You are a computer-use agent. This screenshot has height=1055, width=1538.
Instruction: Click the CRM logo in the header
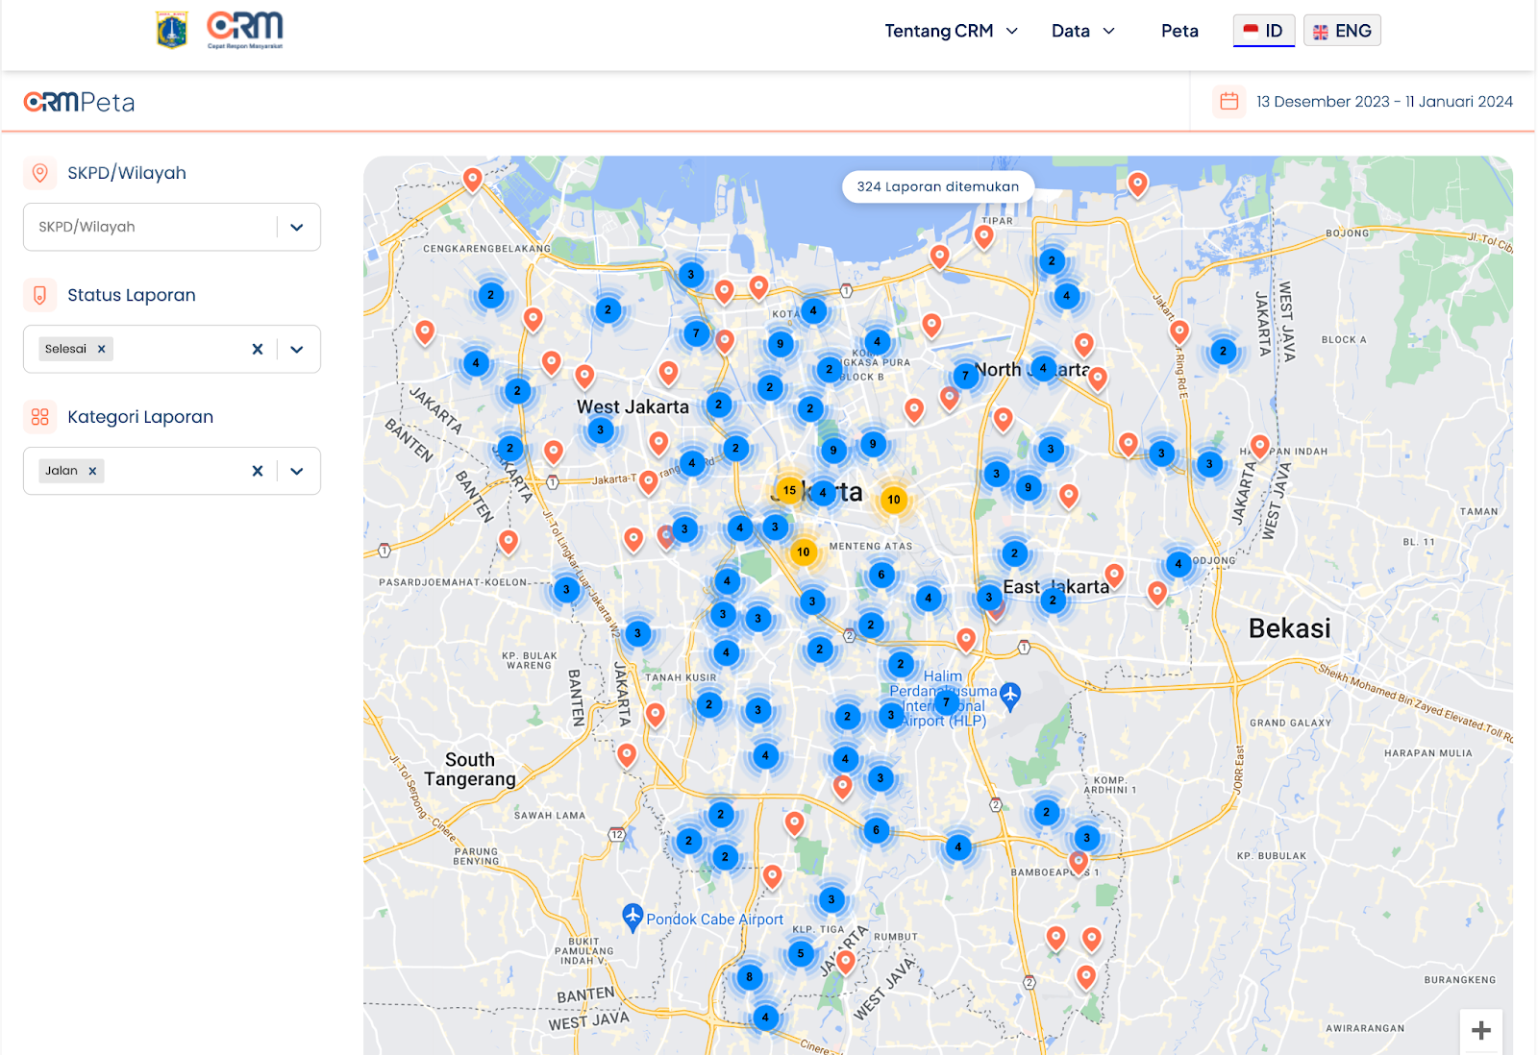point(245,30)
